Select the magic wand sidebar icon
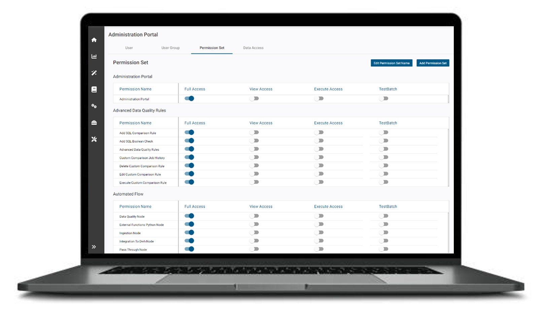Image resolution: width=542 pixels, height=313 pixels. 94,73
